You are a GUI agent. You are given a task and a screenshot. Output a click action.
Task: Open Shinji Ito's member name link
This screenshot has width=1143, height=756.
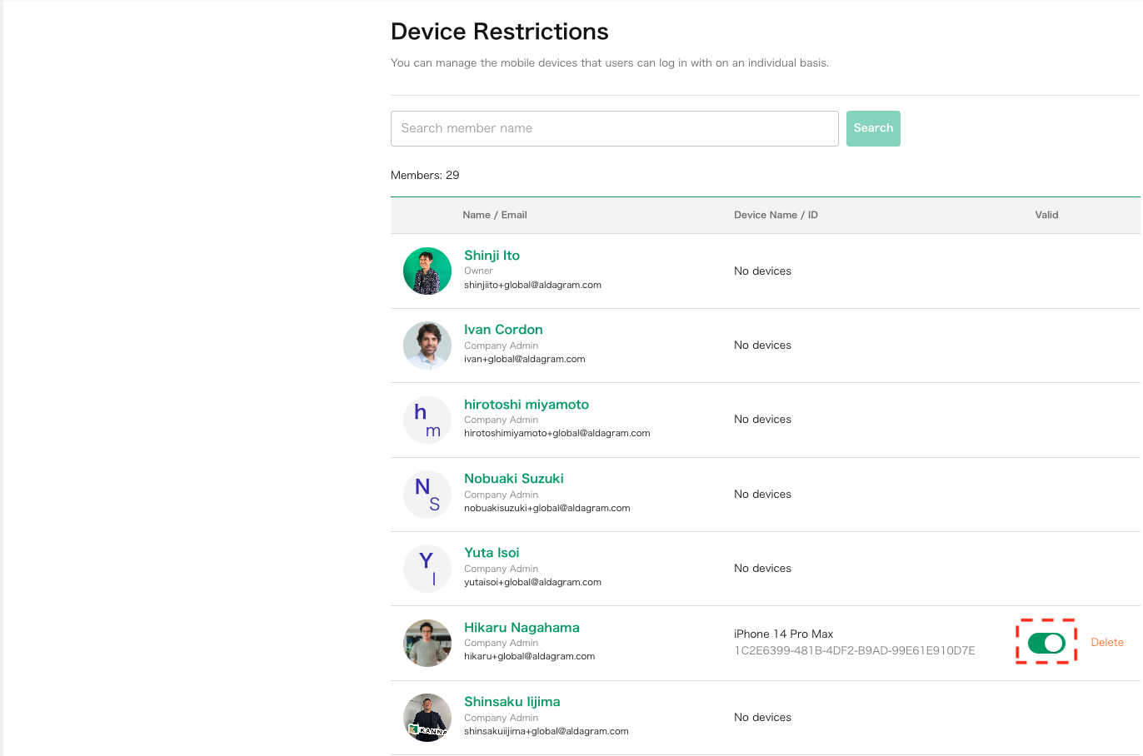492,256
